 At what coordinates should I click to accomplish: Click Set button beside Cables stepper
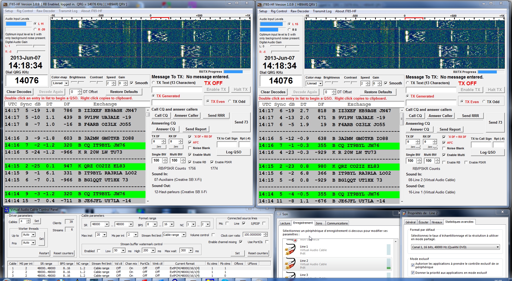pyautogui.click(x=37, y=221)
